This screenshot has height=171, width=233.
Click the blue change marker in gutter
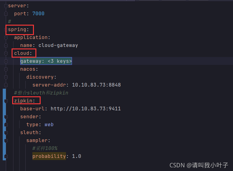(x=4, y=125)
